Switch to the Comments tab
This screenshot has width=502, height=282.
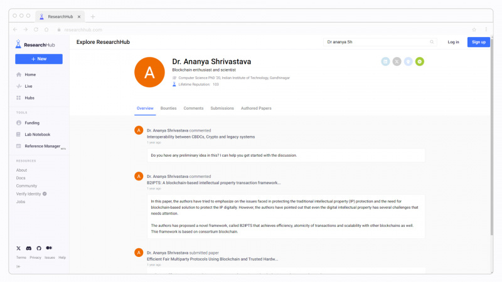[193, 108]
